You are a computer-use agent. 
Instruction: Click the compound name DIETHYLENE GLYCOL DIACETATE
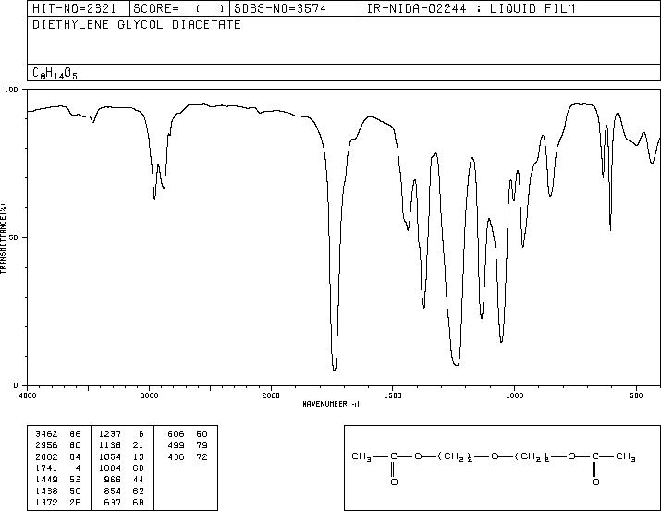(x=137, y=25)
